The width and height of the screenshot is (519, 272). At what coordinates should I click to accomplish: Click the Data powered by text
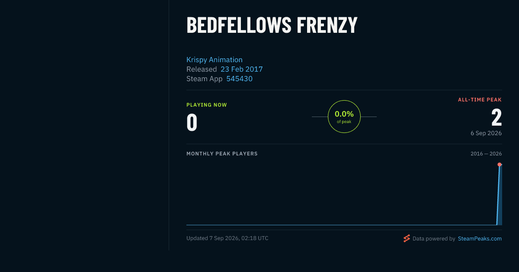434,238
